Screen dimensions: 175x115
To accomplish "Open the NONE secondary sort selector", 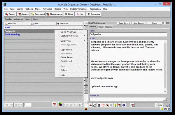I will pyautogui.click(x=43, y=24).
